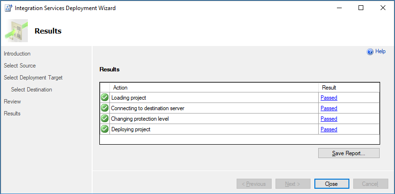Open the Introduction step in sidebar
395x194 pixels.
click(x=17, y=54)
